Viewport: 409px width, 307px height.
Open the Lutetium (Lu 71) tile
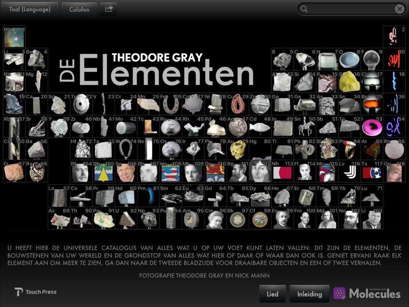[x=372, y=196]
